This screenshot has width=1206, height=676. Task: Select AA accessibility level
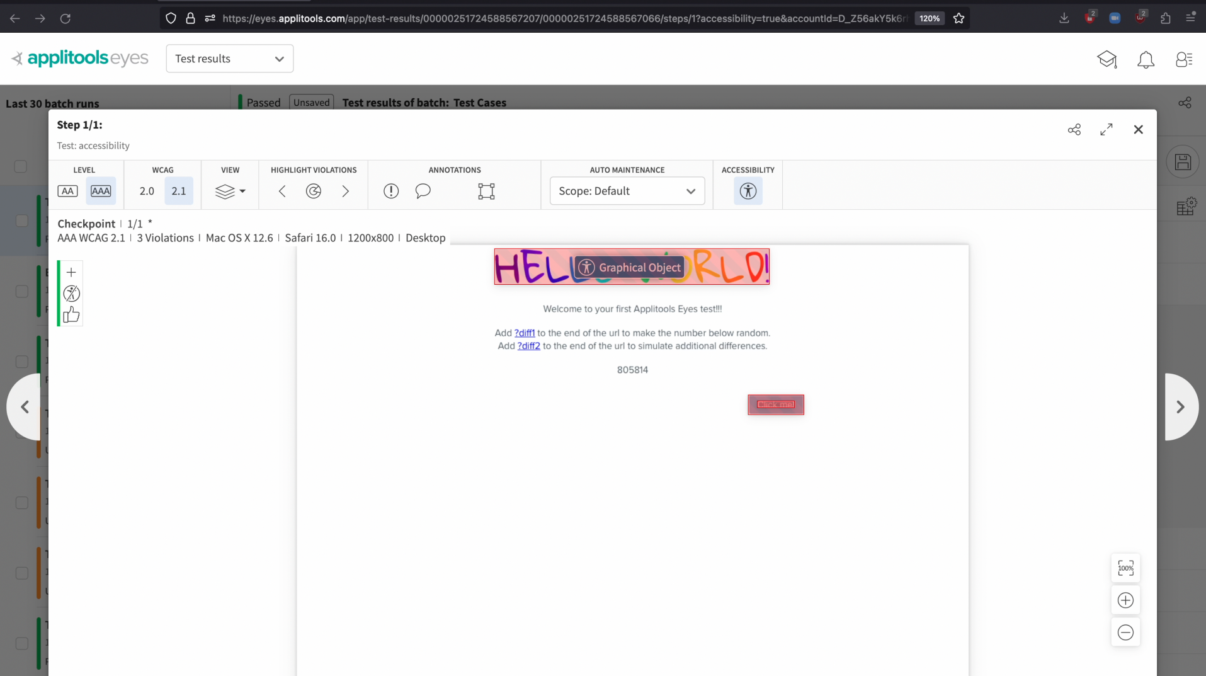tap(67, 191)
